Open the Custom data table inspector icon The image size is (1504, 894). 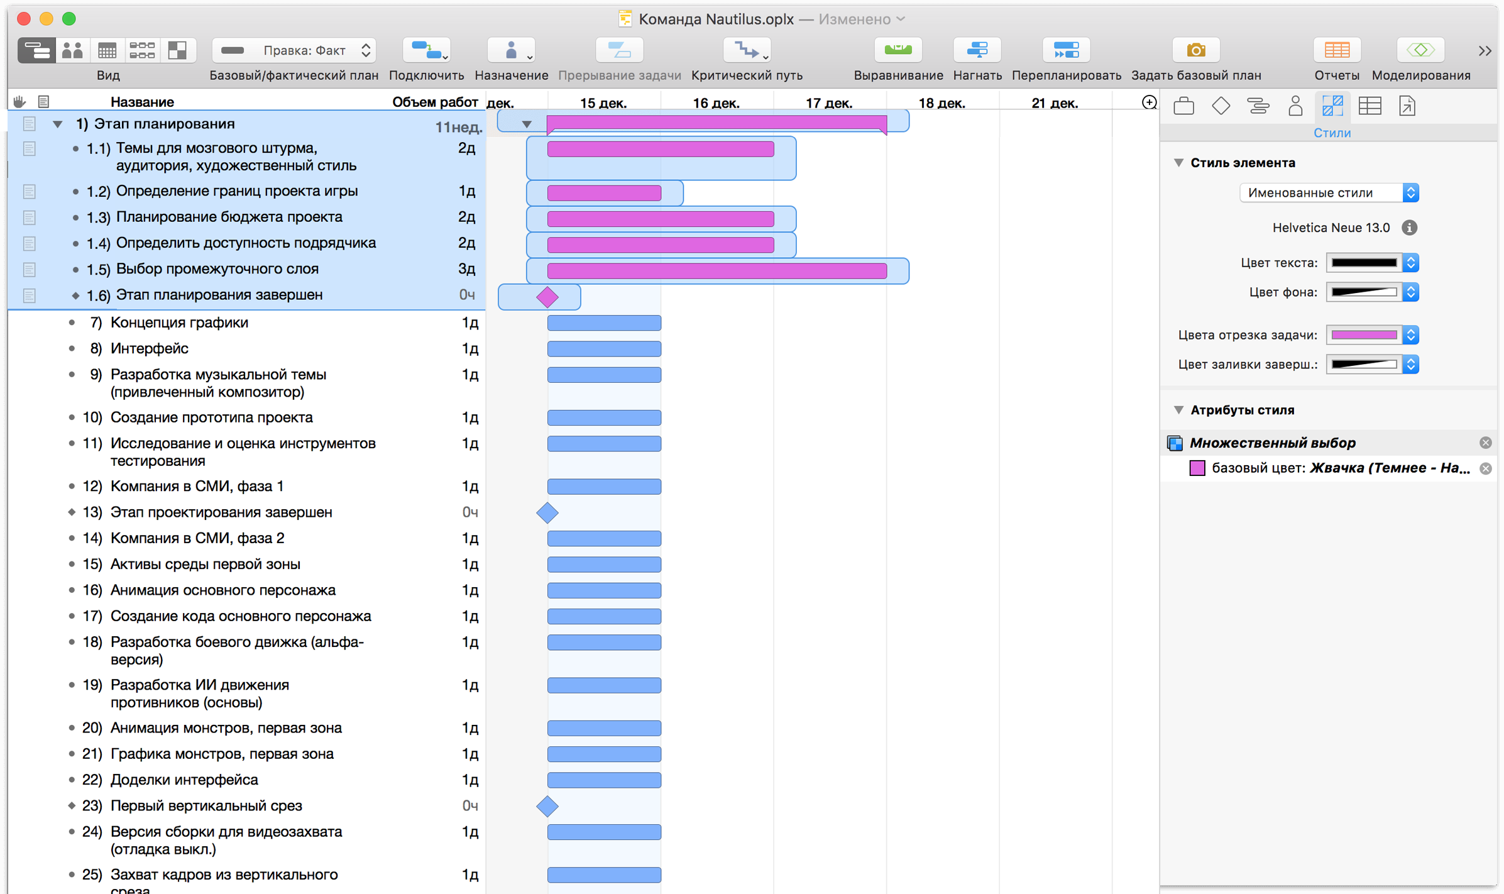pos(1370,106)
